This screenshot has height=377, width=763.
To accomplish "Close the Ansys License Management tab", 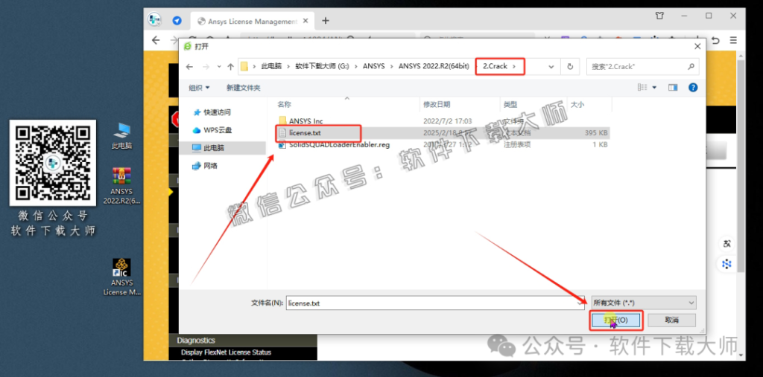I will point(305,22).
